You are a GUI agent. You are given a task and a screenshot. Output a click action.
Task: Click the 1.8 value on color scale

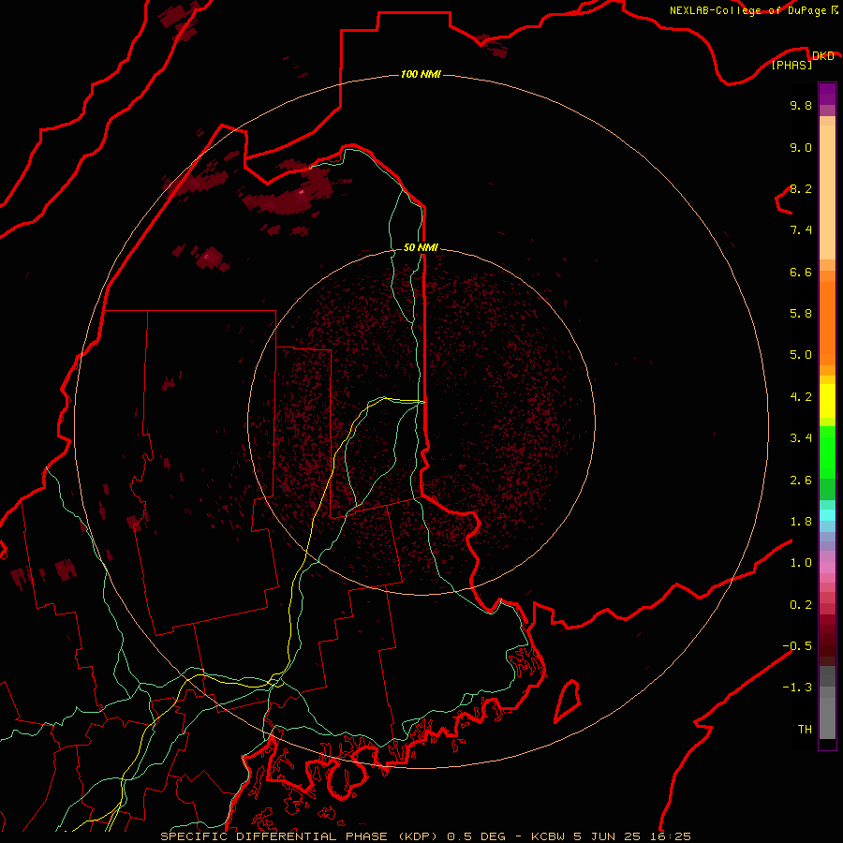pos(801,522)
